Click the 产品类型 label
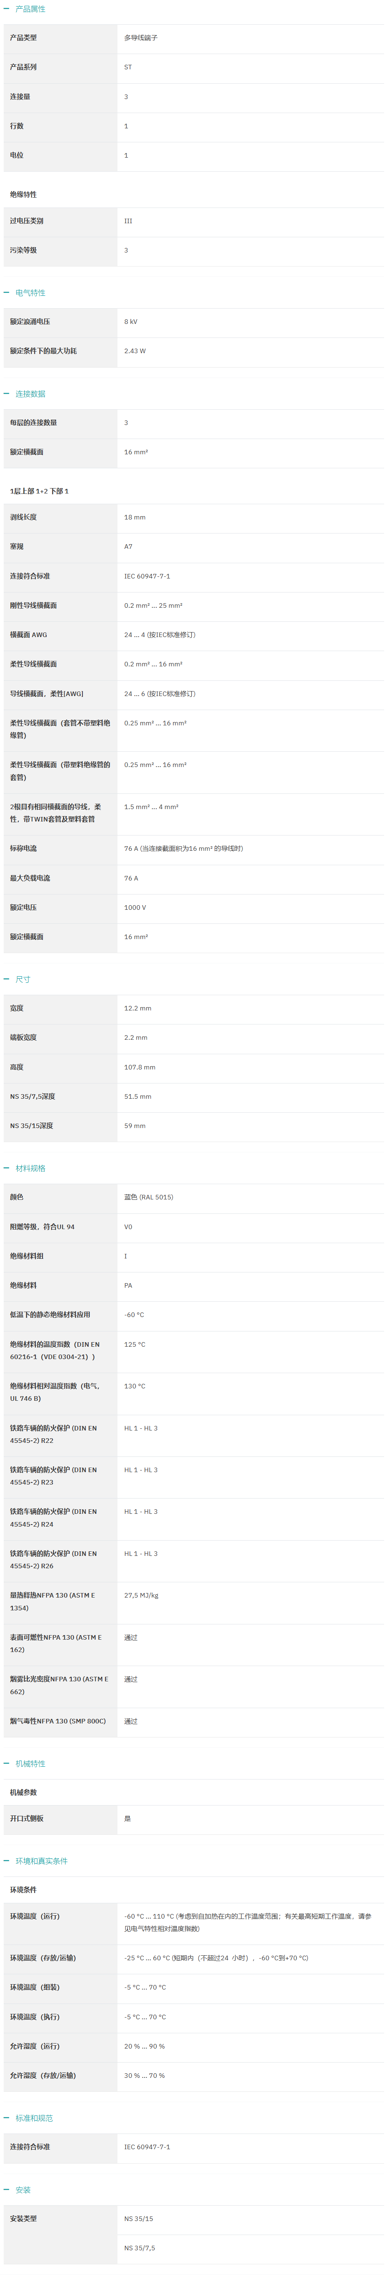 click(x=23, y=38)
